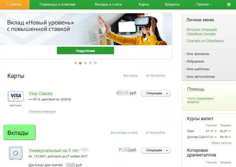Select the first banner slide dot
The image size is (236, 167).
tap(76, 63)
